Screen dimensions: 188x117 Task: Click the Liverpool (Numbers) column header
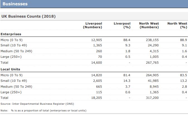[x=92, y=25]
